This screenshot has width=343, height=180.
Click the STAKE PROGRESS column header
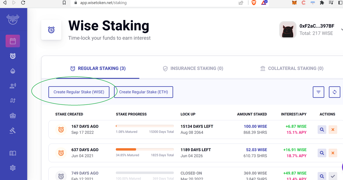click(131, 114)
